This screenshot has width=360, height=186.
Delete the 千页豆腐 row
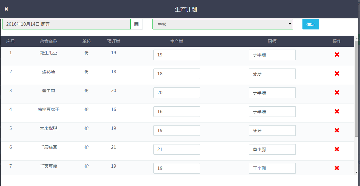(x=337, y=168)
